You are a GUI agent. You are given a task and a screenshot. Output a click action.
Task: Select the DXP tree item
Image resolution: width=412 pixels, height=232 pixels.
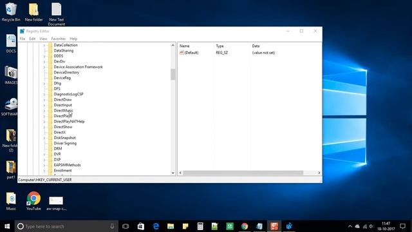[x=57, y=160]
